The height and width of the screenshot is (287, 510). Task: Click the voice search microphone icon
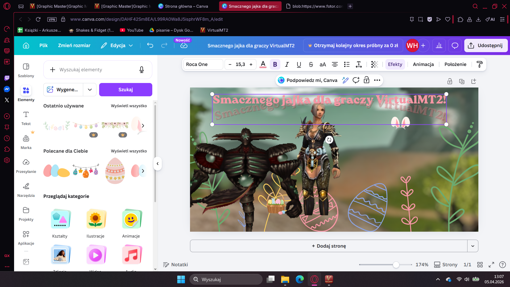142,70
